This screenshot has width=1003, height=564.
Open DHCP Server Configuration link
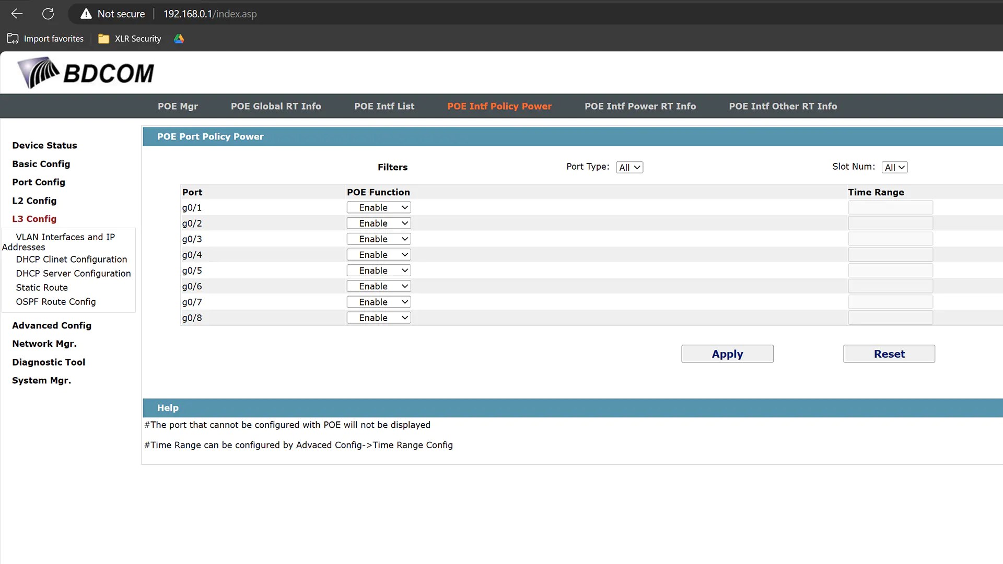[x=73, y=274]
